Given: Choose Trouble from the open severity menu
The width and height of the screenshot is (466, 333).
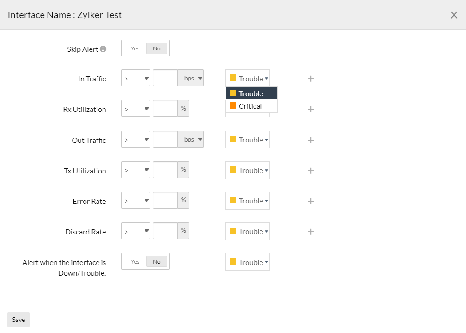Looking at the screenshot, I should coord(251,93).
